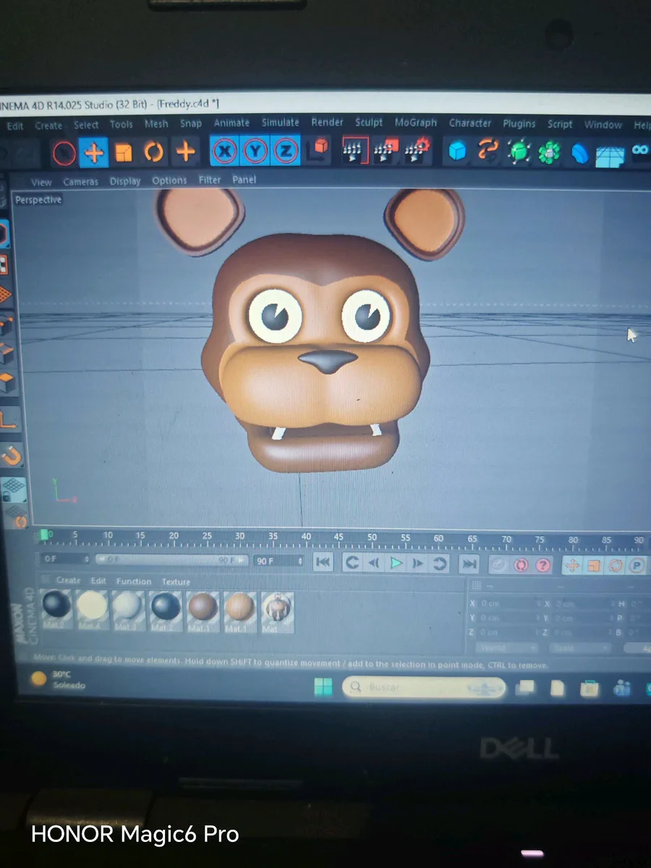This screenshot has width=651, height=868.
Task: Toggle the orange workplane grid mode
Action: point(5,295)
